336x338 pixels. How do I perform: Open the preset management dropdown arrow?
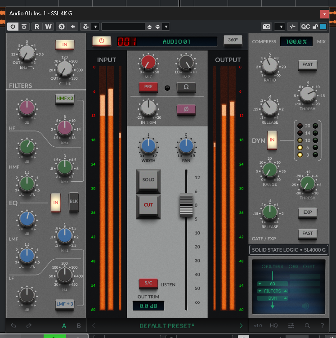tap(166, 27)
